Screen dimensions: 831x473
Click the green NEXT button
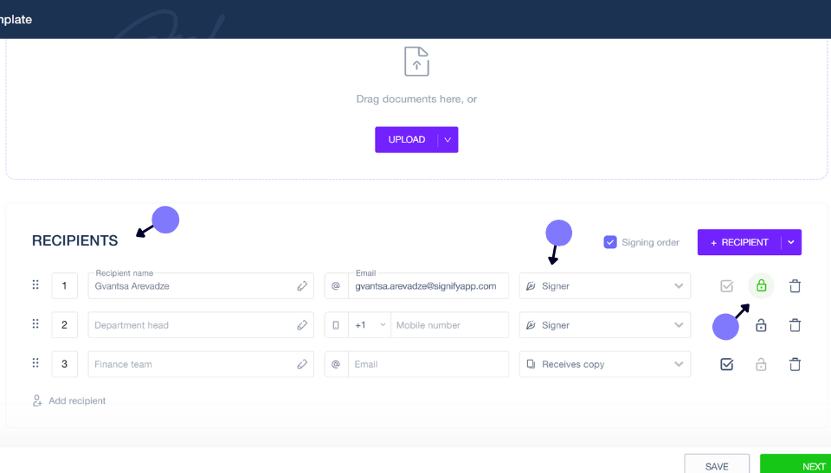[x=796, y=465]
